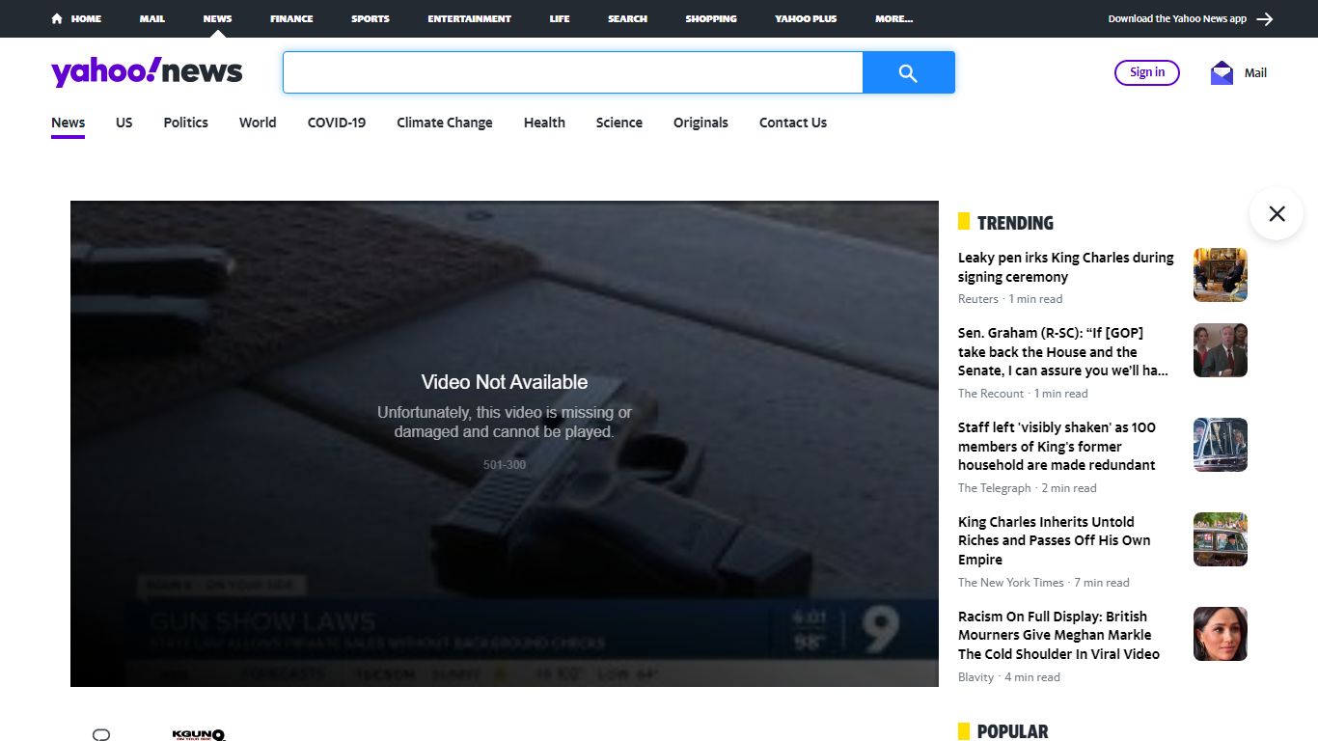This screenshot has width=1318, height=741.
Task: Go to the Contact Us tab
Action: click(x=793, y=123)
